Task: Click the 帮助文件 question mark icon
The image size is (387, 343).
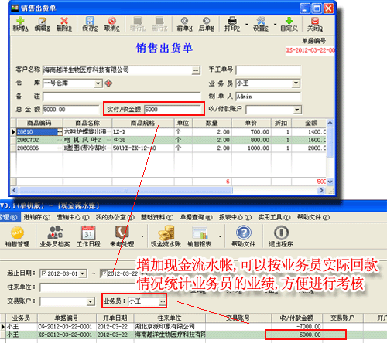Action: click(x=244, y=233)
